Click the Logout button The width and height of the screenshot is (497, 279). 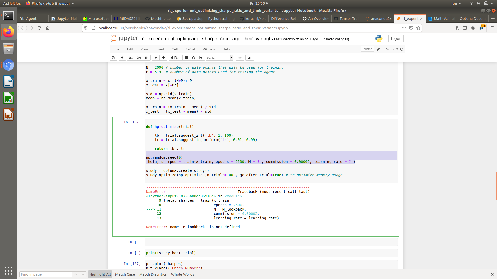click(396, 38)
